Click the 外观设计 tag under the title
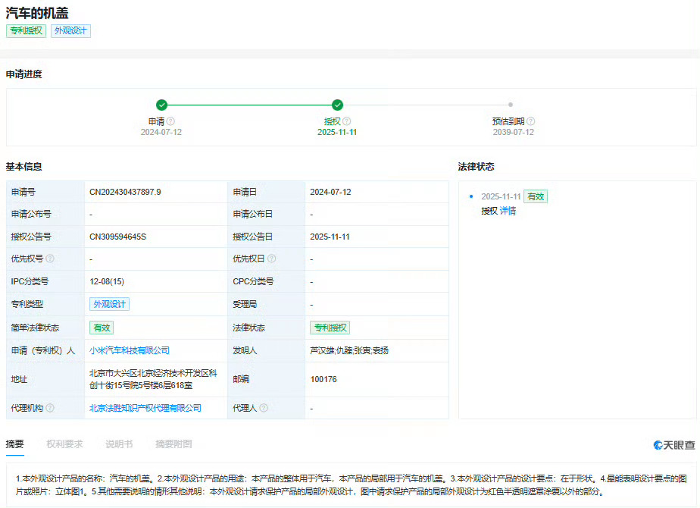 click(71, 31)
